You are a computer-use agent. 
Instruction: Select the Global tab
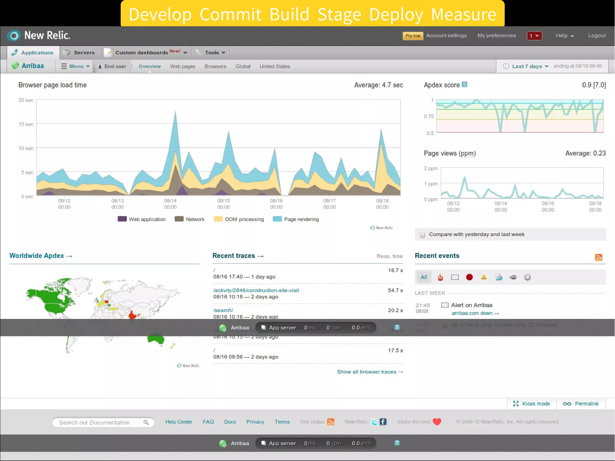(x=243, y=66)
